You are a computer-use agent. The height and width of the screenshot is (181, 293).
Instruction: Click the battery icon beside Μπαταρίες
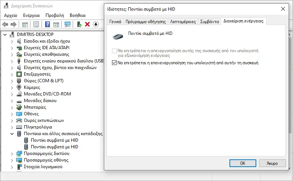pos(19,107)
